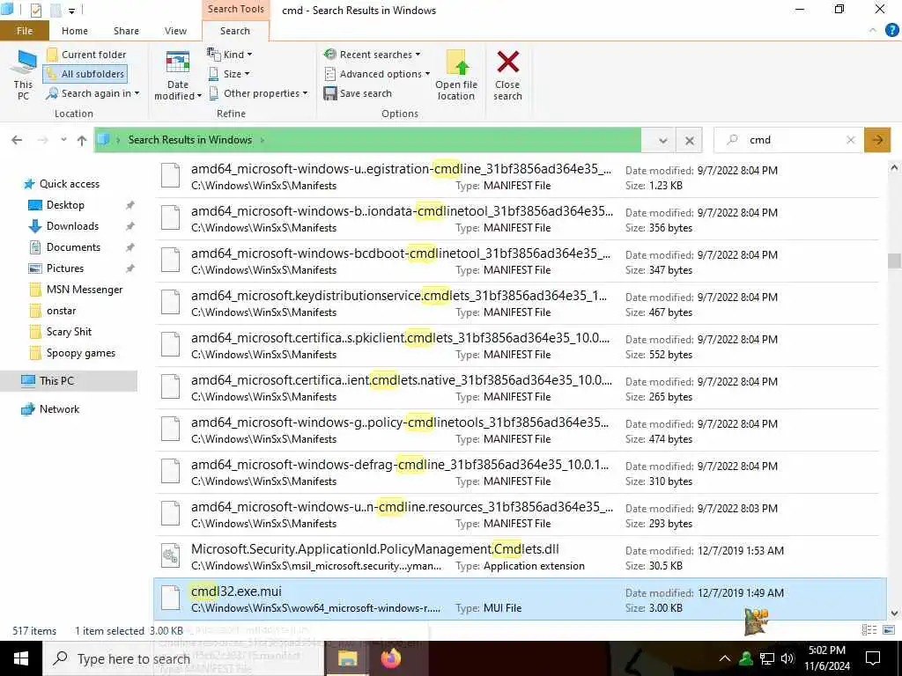Open the Search again in dropdown
The image size is (902, 676).
coord(93,93)
